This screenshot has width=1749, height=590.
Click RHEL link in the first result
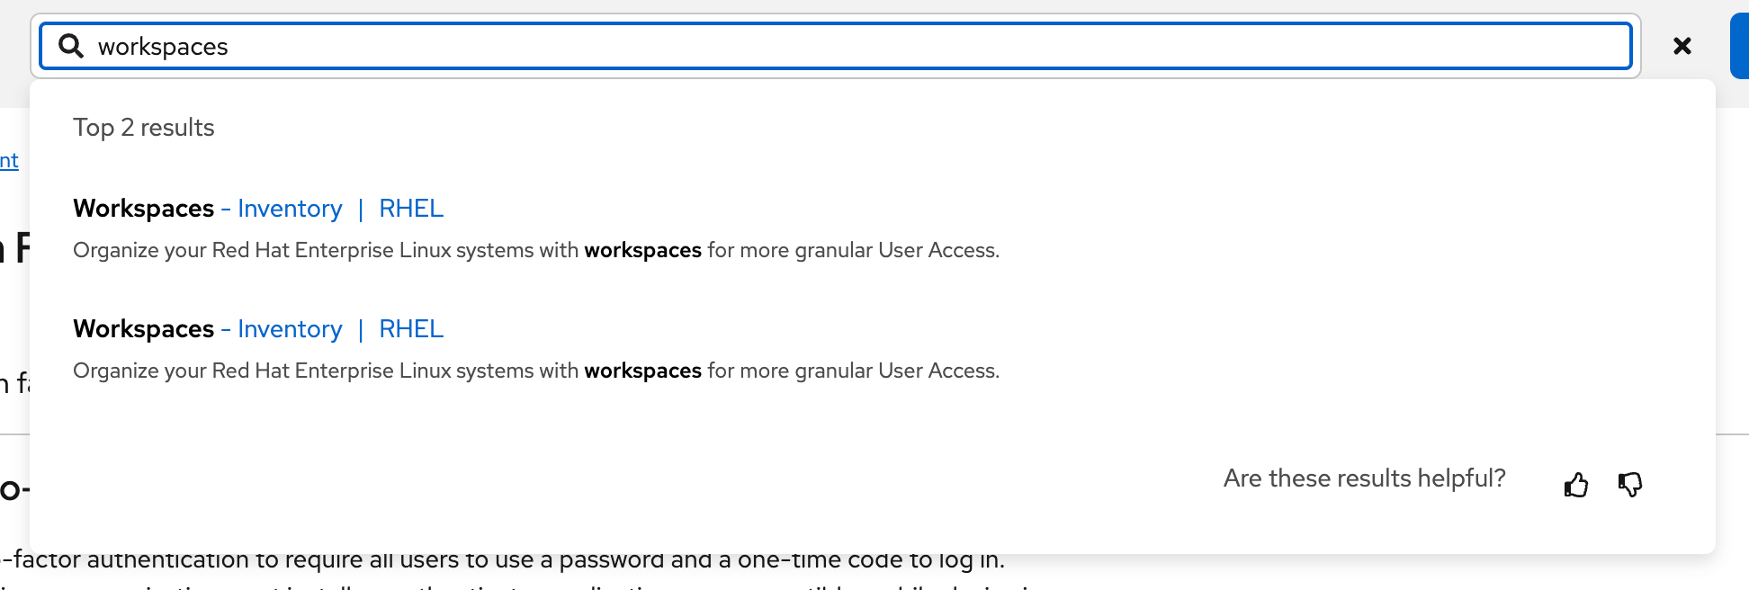pyautogui.click(x=411, y=209)
